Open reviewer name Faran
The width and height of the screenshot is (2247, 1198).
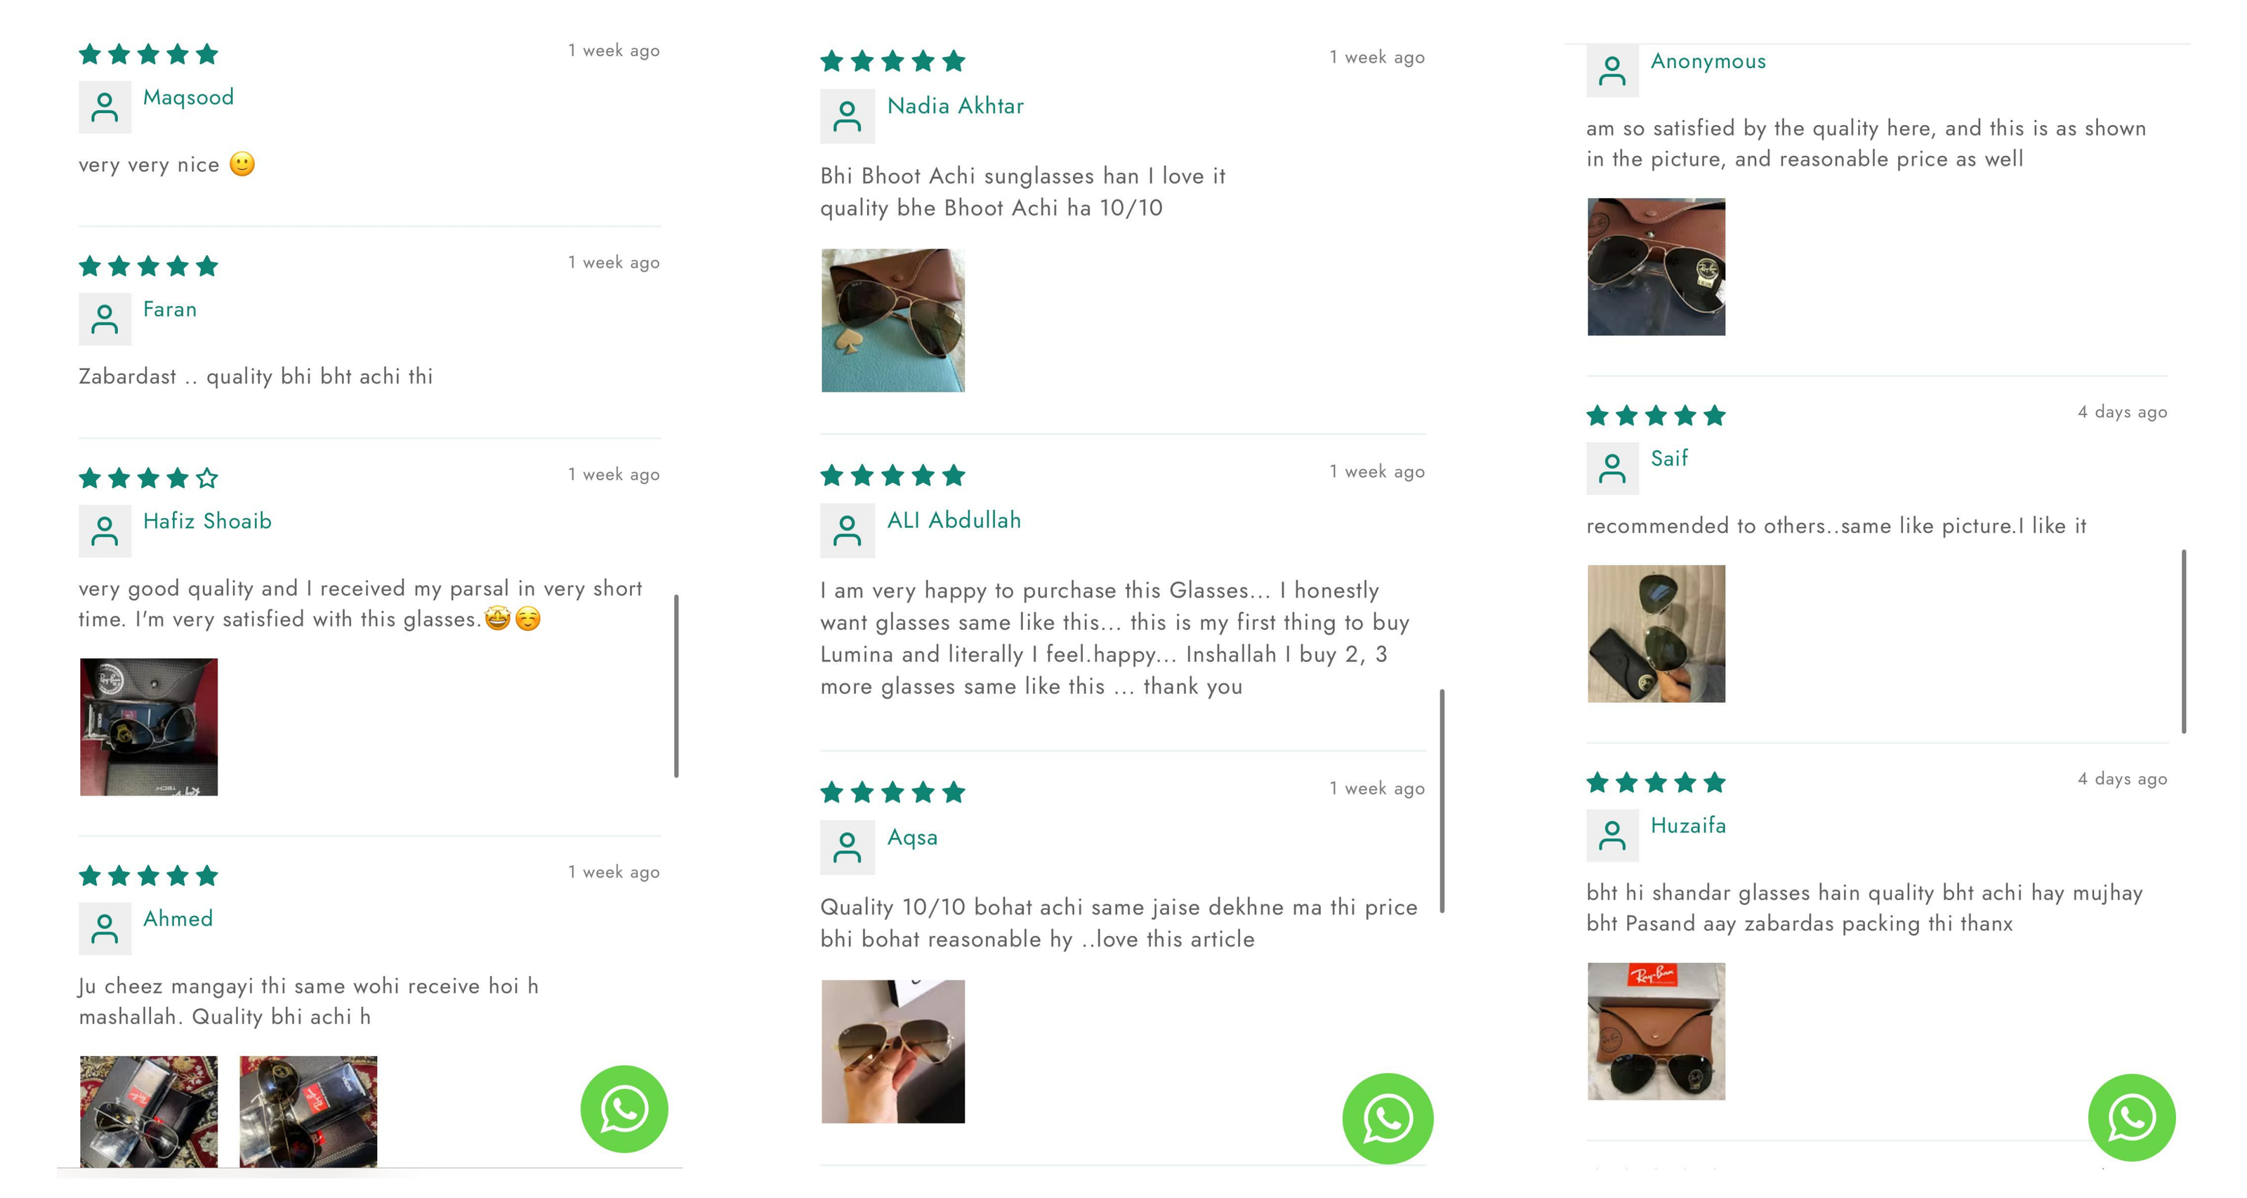170,310
